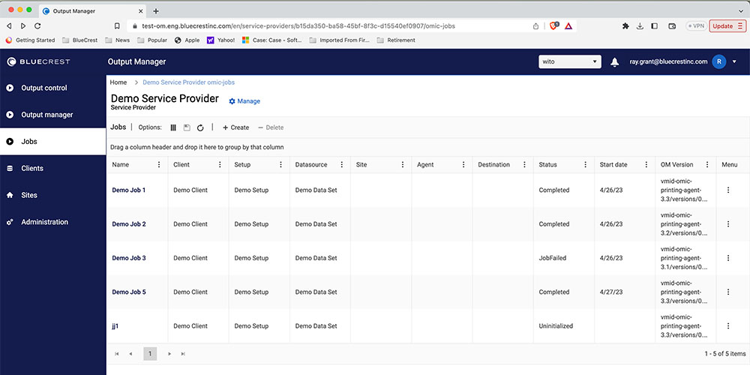Sort by the Name column header
This screenshot has width=750, height=375.
121,164
